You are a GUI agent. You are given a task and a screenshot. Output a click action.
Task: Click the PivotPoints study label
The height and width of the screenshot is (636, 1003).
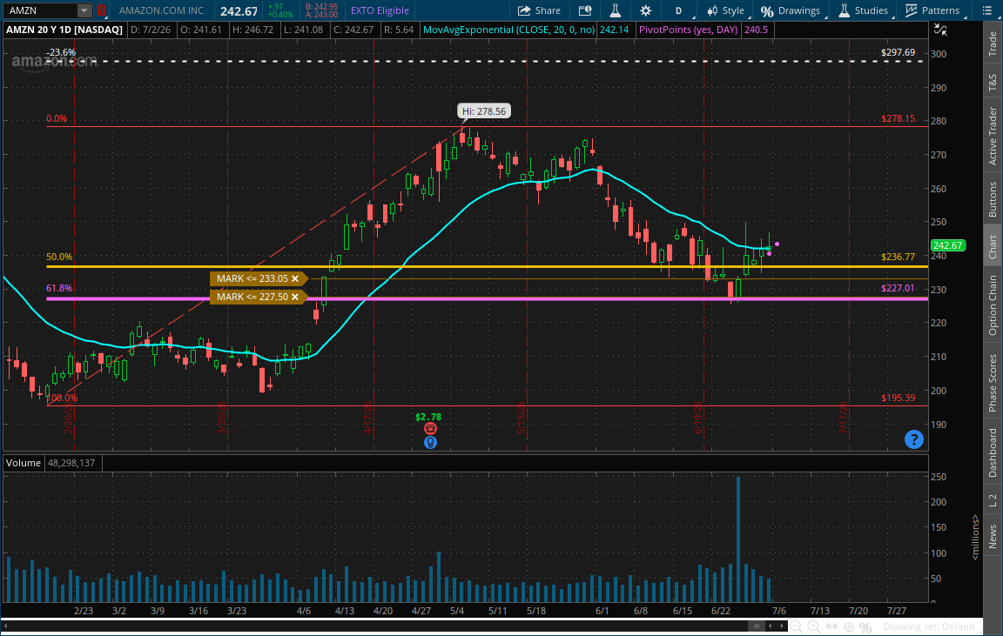click(688, 30)
